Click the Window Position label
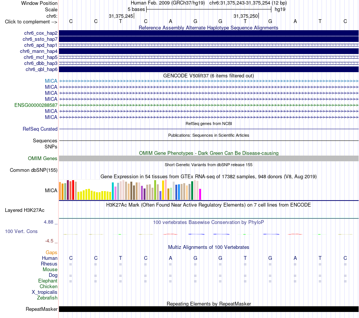Image resolution: width=359 pixels, height=318 pixels. [39, 3]
